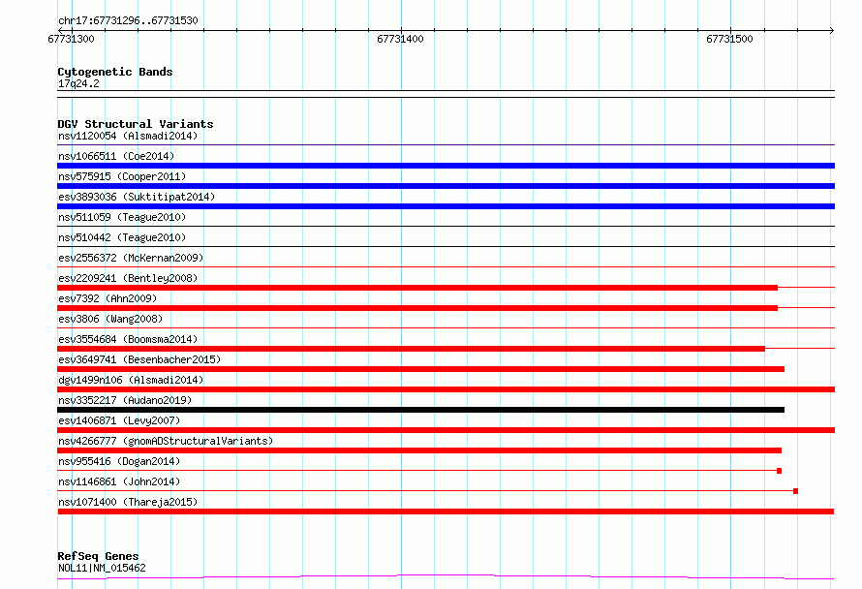Open variant esv3806 (Wang2008)

(x=110, y=319)
